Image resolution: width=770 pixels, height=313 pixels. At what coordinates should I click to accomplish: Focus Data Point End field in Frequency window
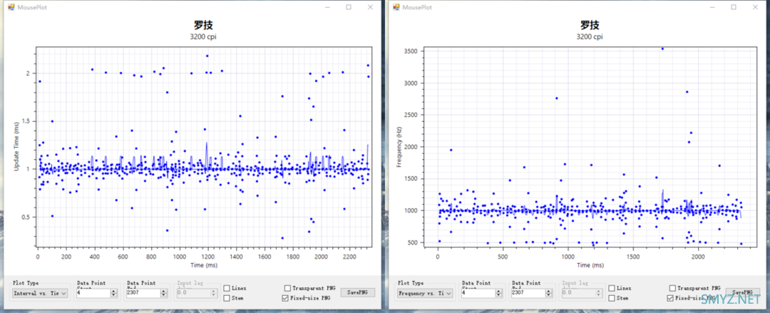tap(528, 293)
